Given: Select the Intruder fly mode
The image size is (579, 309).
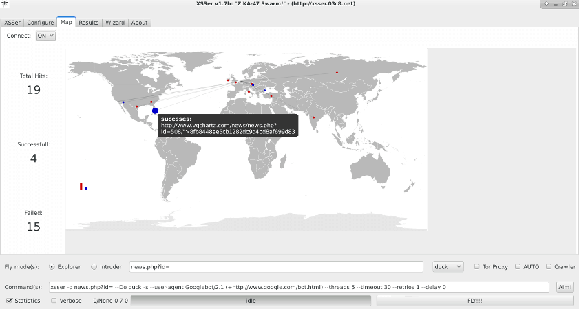Looking at the screenshot, I should coord(94,266).
